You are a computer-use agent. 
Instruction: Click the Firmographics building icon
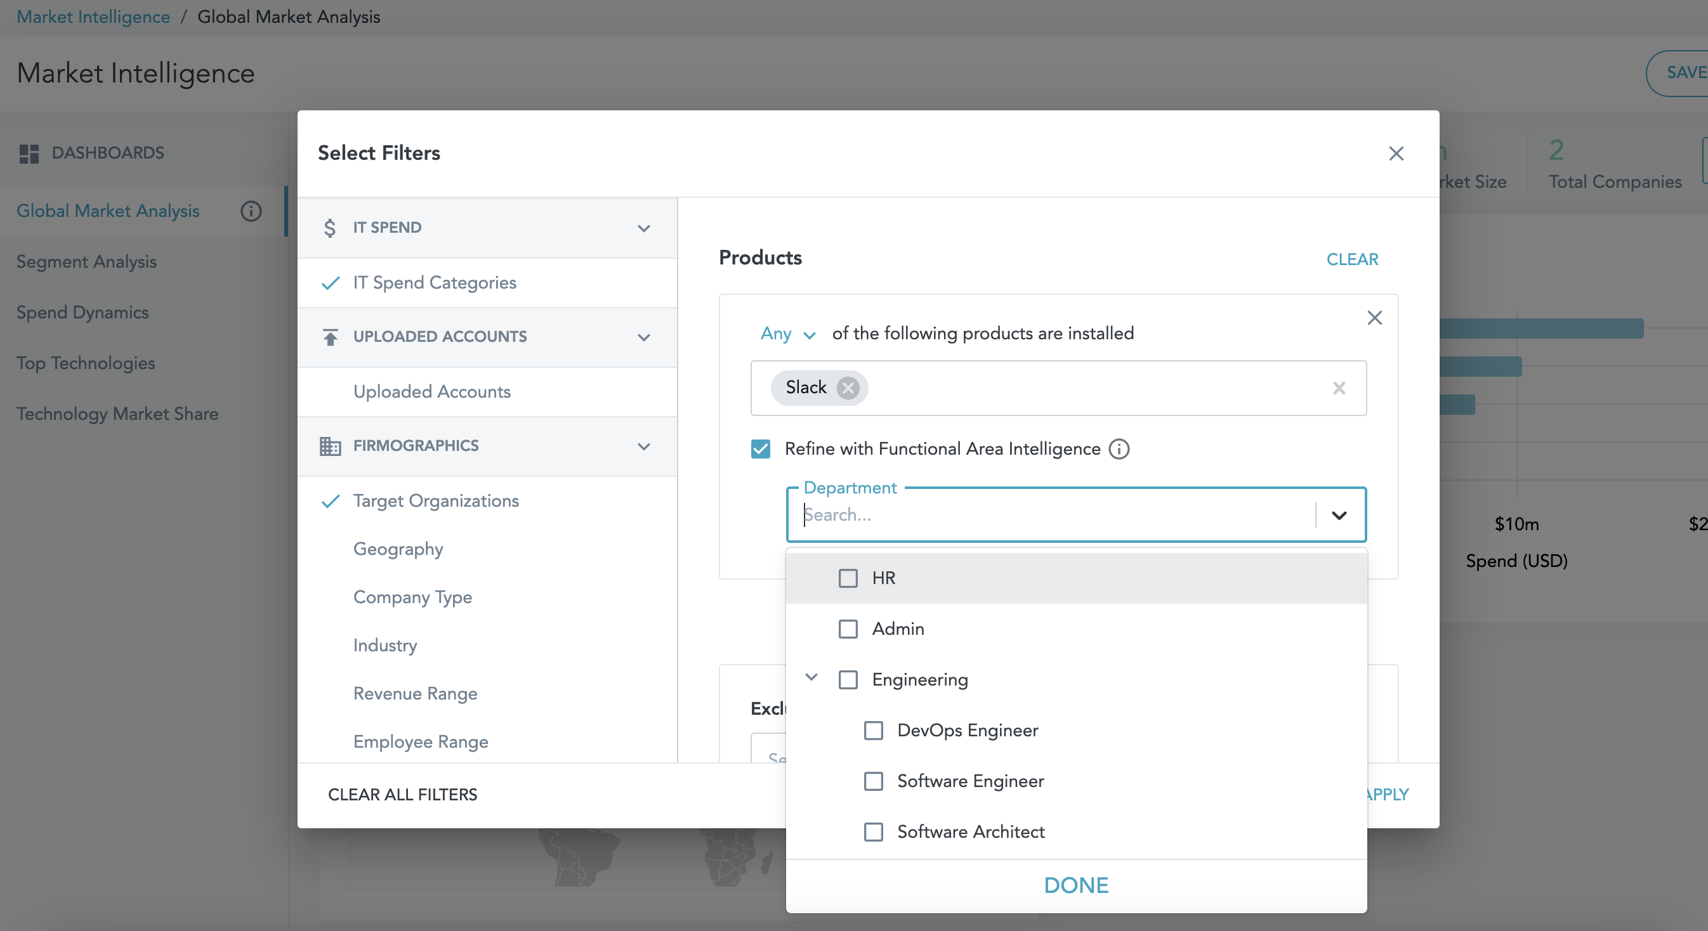(329, 446)
